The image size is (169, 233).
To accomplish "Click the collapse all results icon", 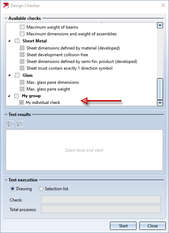I will pyautogui.click(x=20, y=124).
